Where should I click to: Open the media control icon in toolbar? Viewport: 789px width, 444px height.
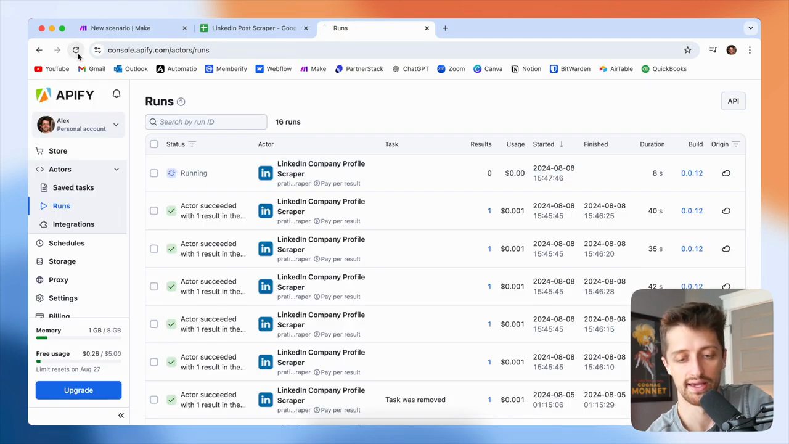pyautogui.click(x=713, y=50)
